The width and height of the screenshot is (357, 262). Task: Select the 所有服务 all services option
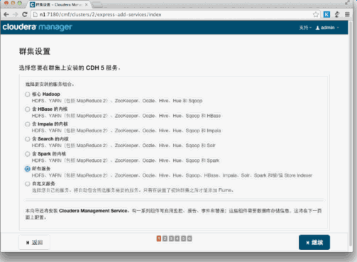pos(28,169)
